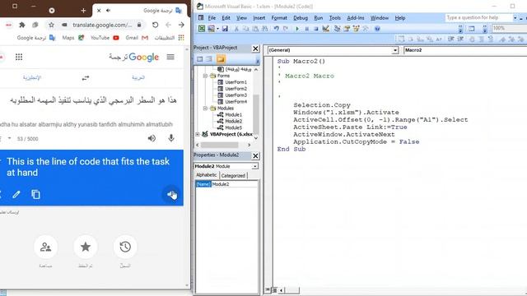Click the Undo toolbar icon
Screen dimensions: 527x296
click(x=276, y=29)
